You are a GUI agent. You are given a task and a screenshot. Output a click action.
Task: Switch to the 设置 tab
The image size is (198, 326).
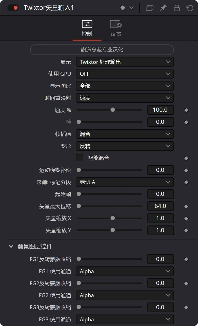pyautogui.click(x=116, y=29)
